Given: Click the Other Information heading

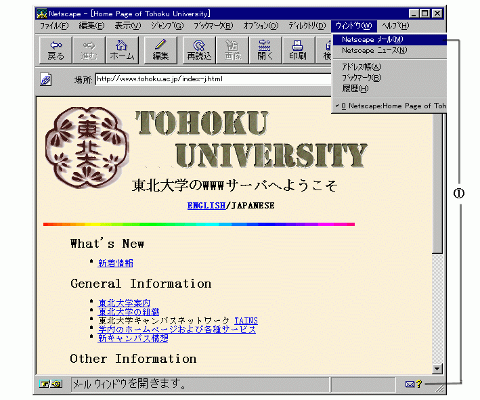Looking at the screenshot, I should click(x=133, y=359).
